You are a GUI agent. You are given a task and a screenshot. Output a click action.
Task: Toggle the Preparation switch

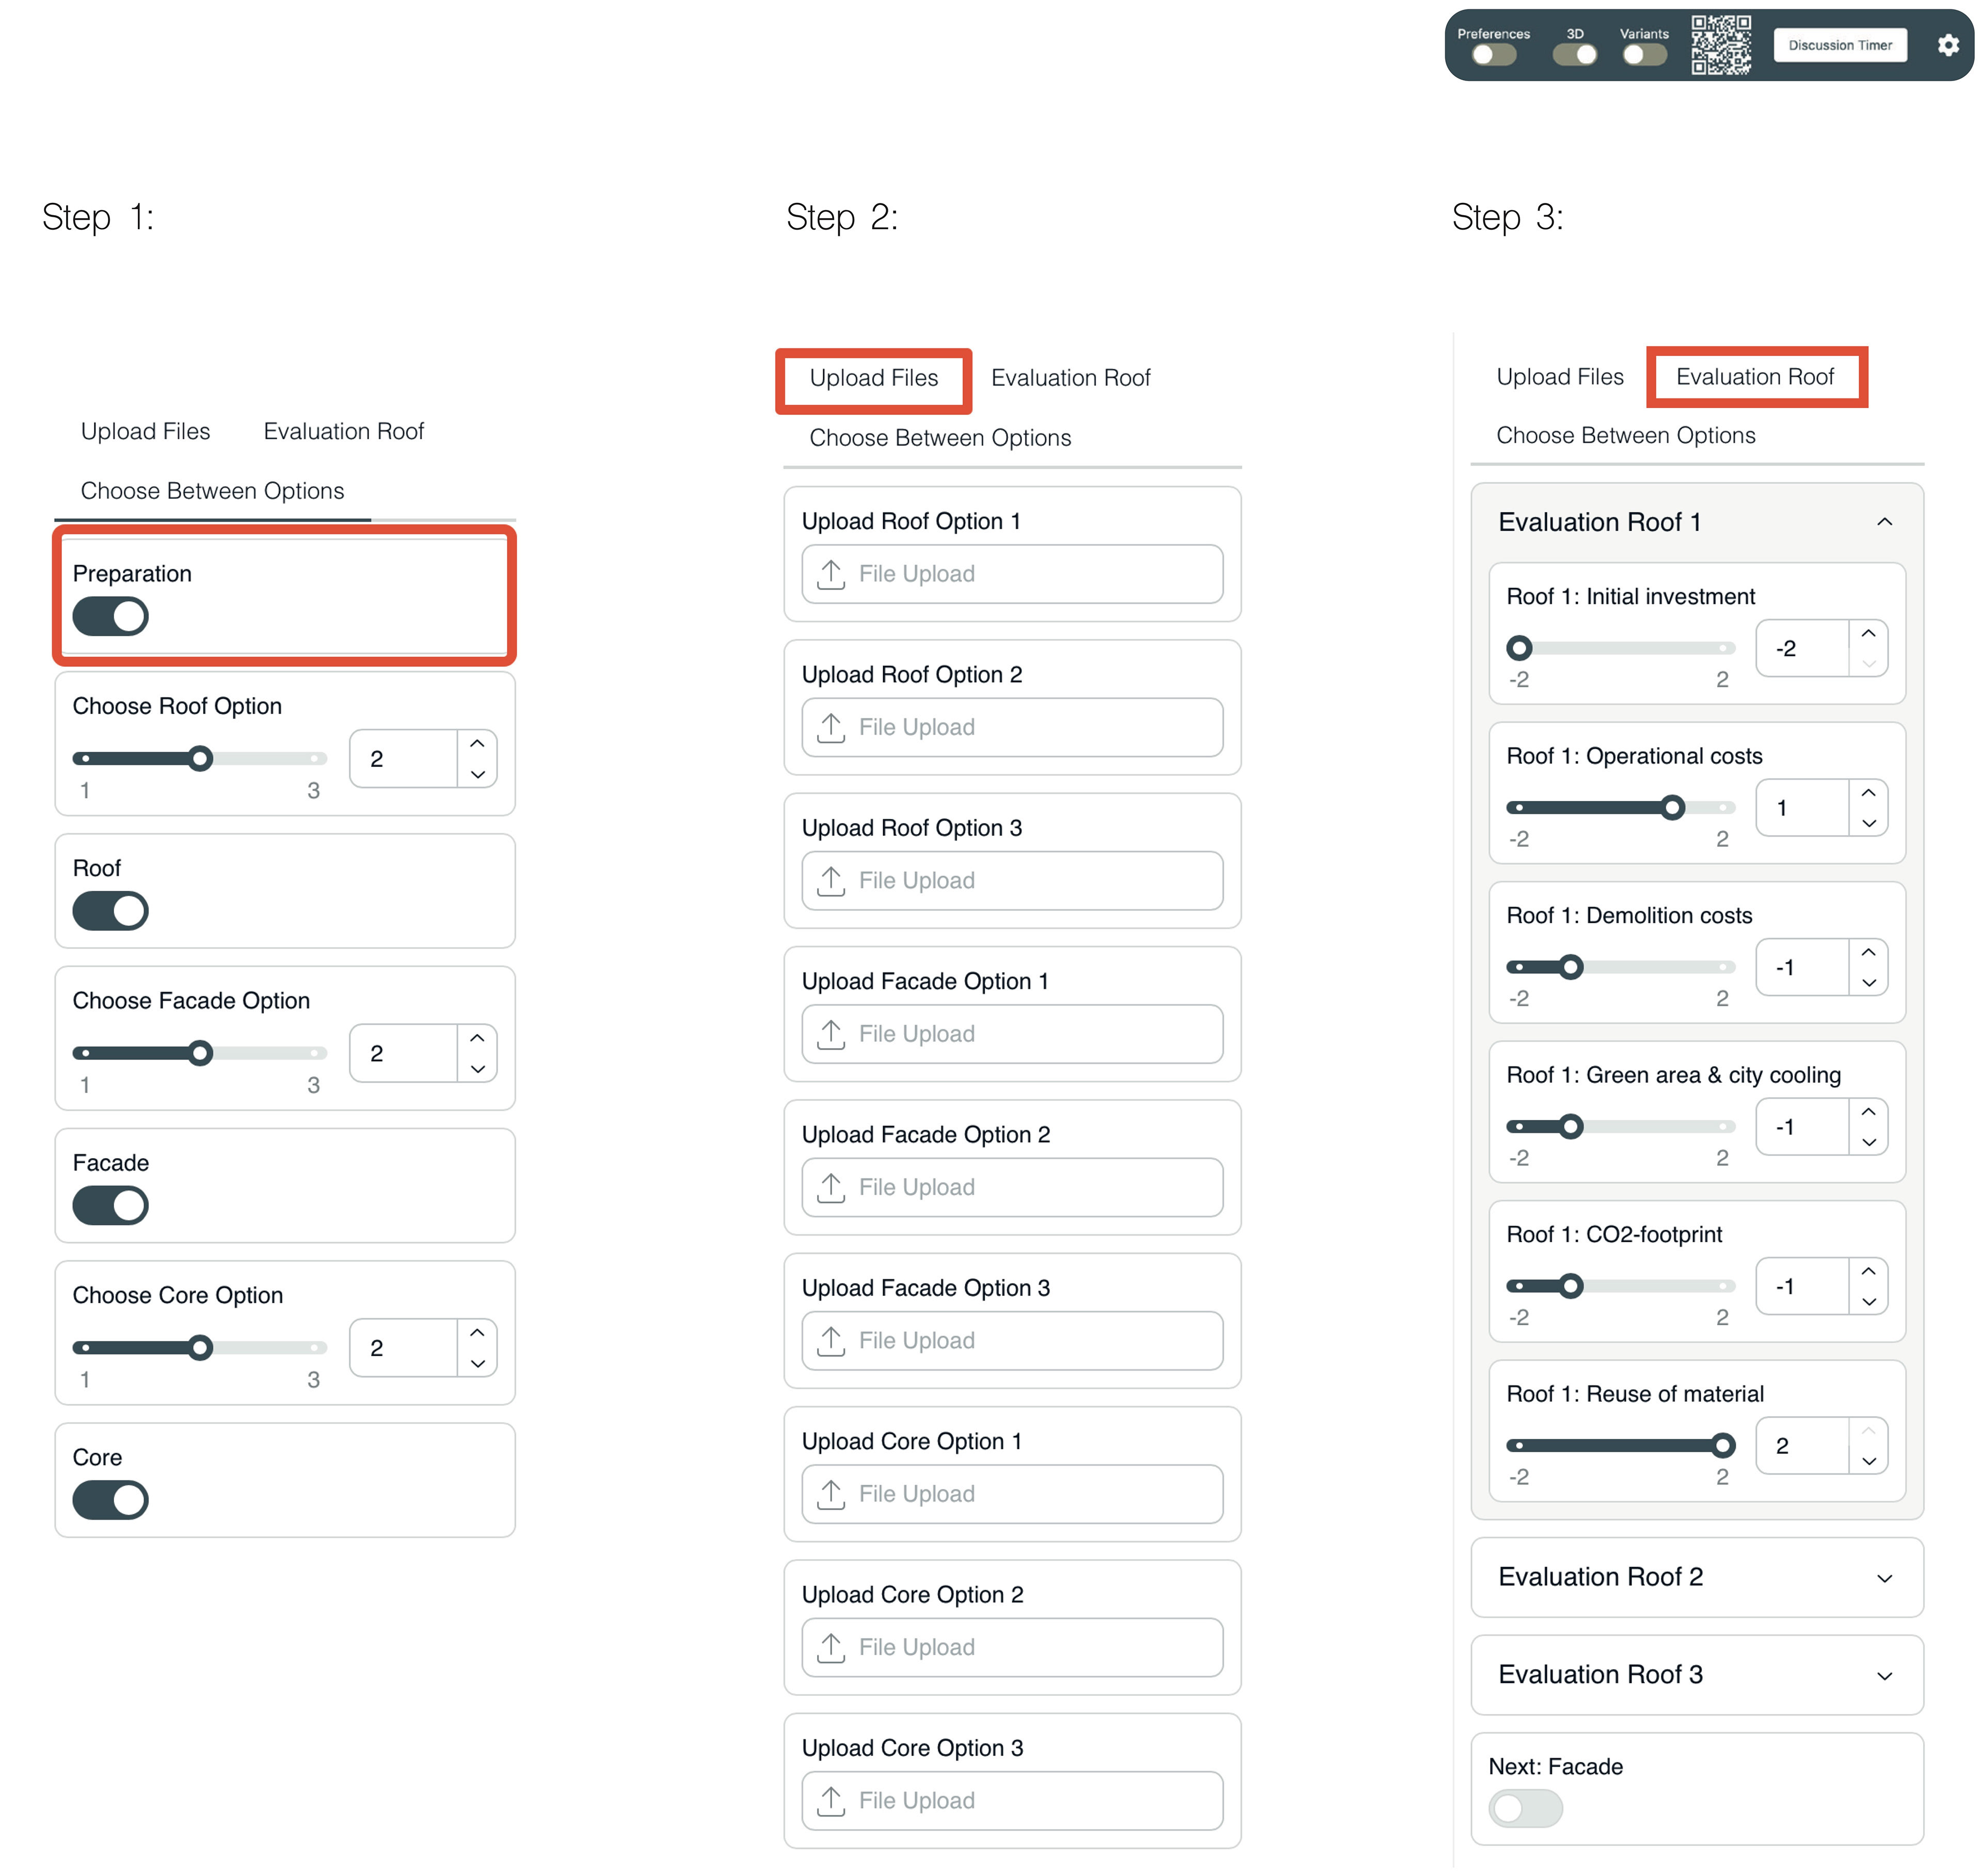[x=110, y=616]
